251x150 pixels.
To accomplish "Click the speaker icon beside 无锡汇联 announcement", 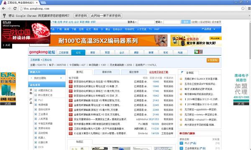I will 181,79.
